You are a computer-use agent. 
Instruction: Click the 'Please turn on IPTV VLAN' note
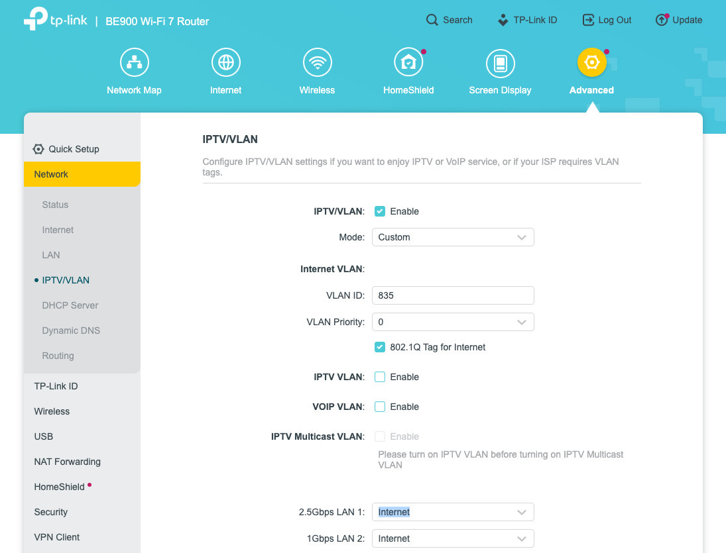coord(501,460)
